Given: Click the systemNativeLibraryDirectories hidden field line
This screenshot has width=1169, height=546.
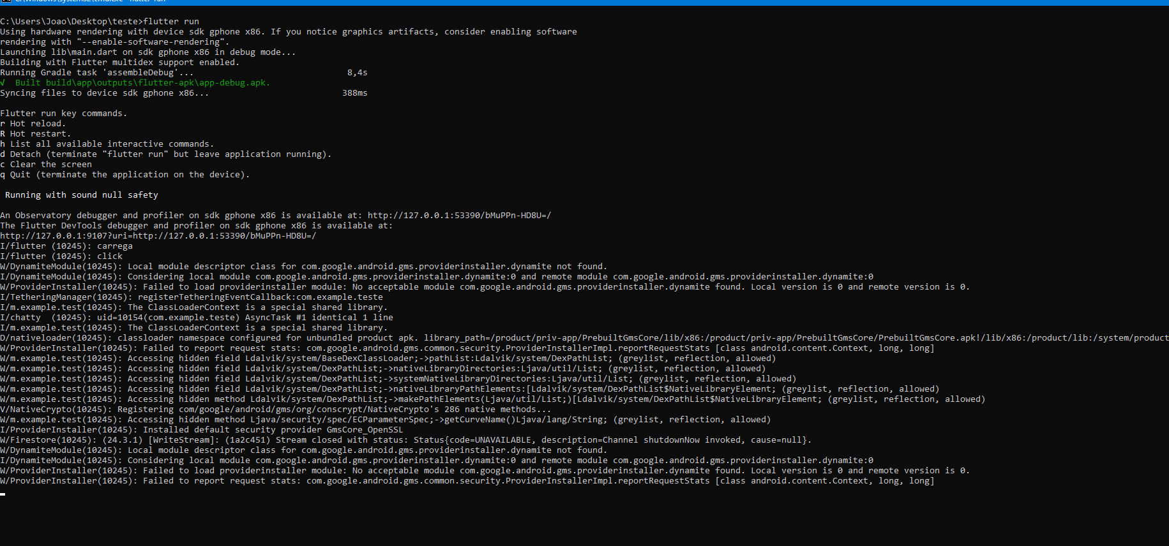Looking at the screenshot, I should point(398,378).
